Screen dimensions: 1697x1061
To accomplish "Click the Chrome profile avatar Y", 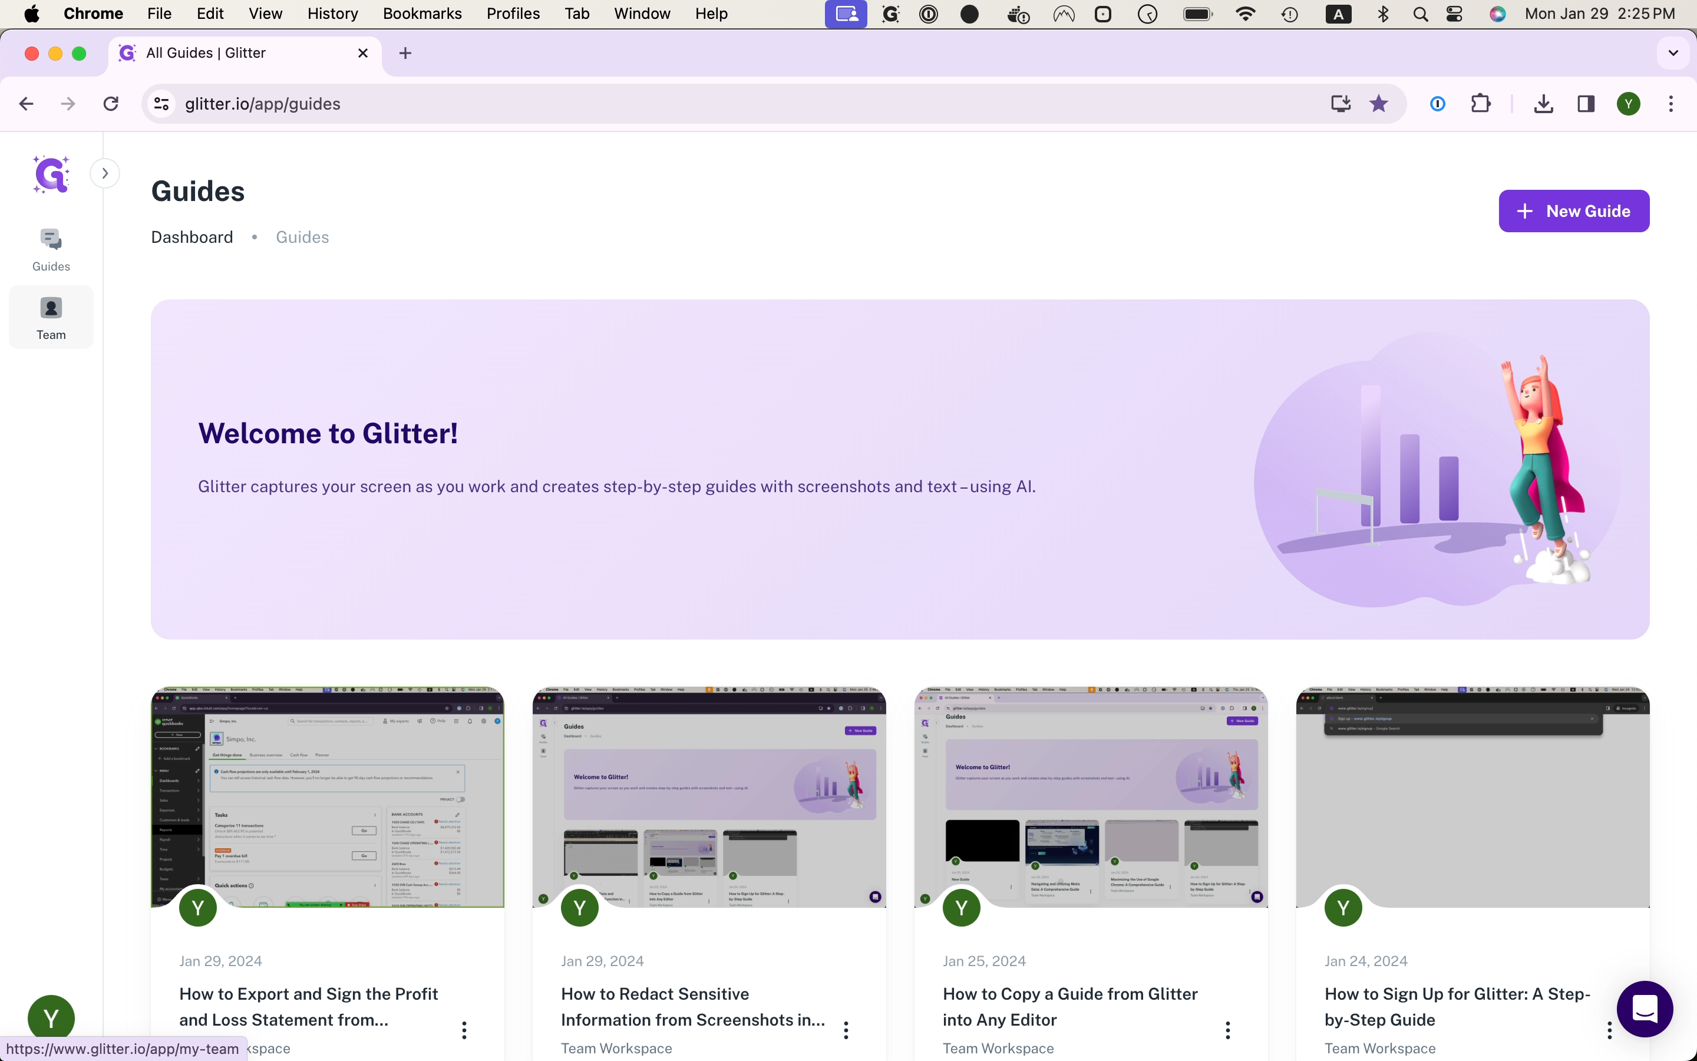I will click(x=1628, y=104).
